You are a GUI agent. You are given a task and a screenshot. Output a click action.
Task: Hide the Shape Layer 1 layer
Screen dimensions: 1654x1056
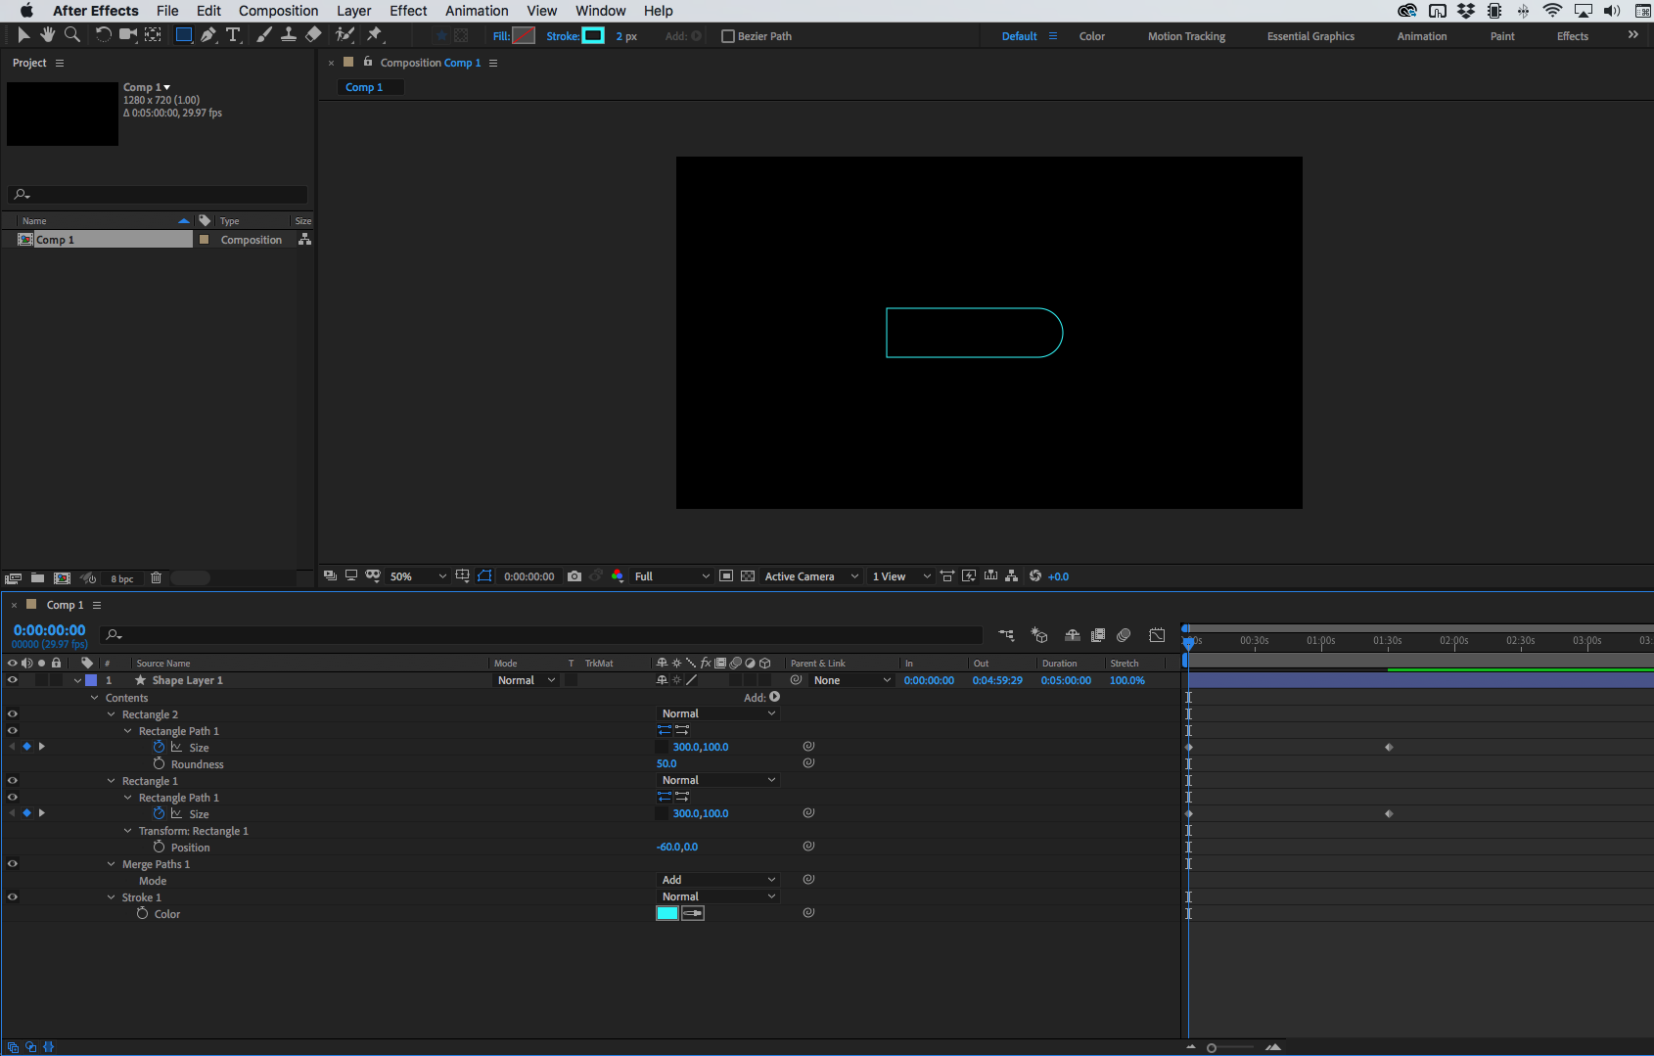13,679
